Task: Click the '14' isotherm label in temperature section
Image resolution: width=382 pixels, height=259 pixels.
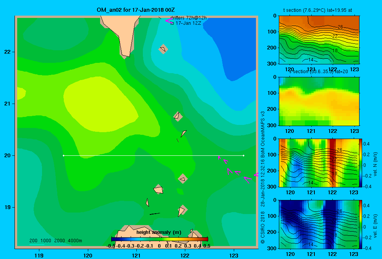Action: [x=311, y=59]
